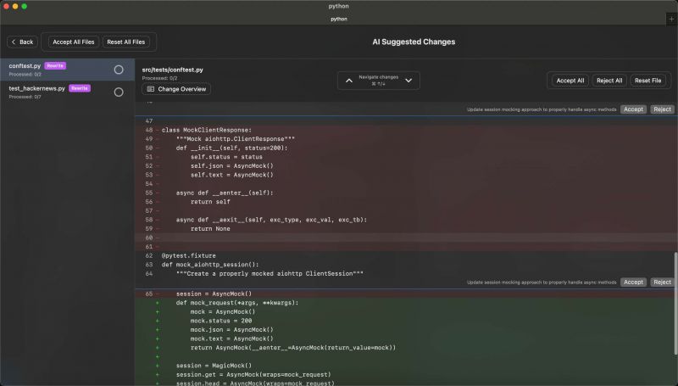Click the Rewrite badge next to test_hackernews.py
Viewport: 678px width, 386px height.
point(80,88)
